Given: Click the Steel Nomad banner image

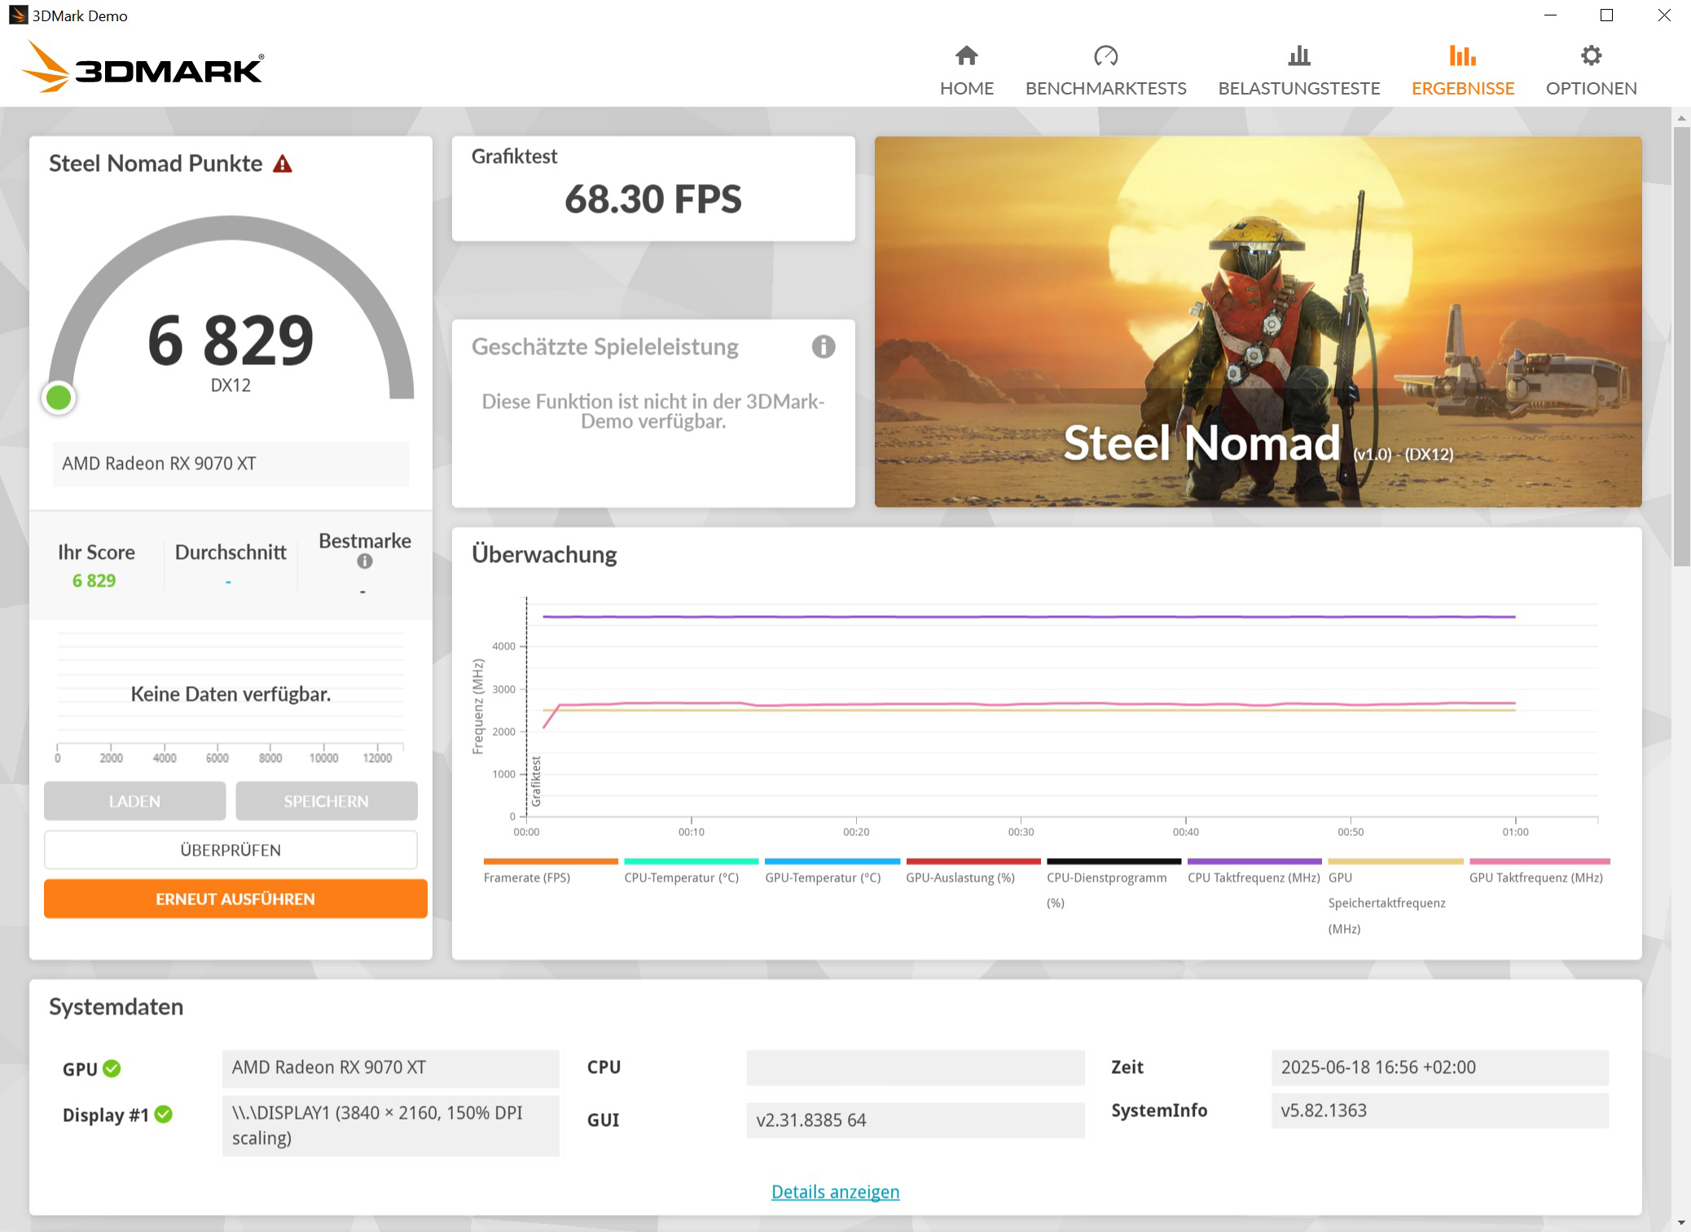Looking at the screenshot, I should point(1258,321).
